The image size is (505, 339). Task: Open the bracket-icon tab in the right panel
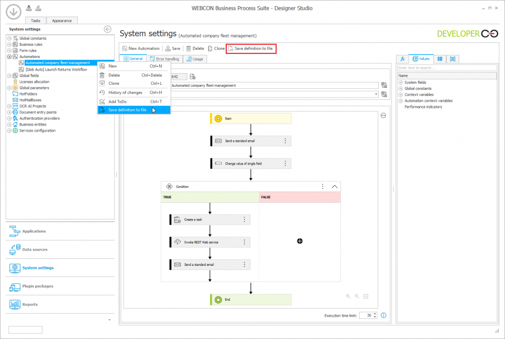coord(452,59)
